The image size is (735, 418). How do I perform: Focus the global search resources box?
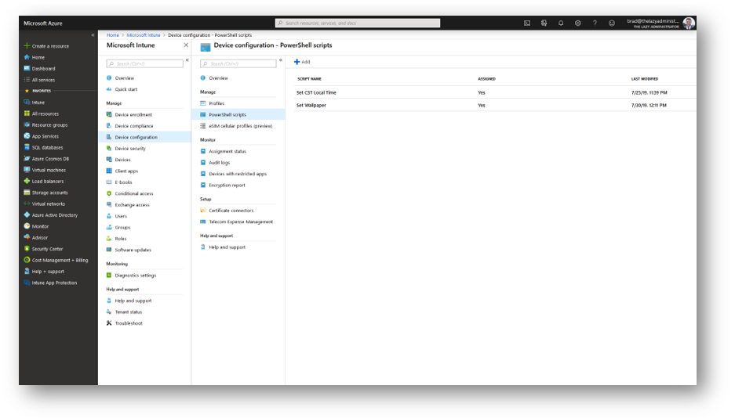pyautogui.click(x=358, y=23)
